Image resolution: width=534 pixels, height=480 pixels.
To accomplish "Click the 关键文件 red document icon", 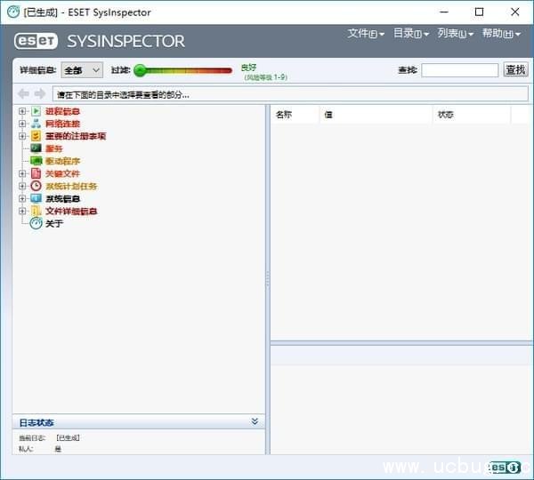I will point(36,173).
